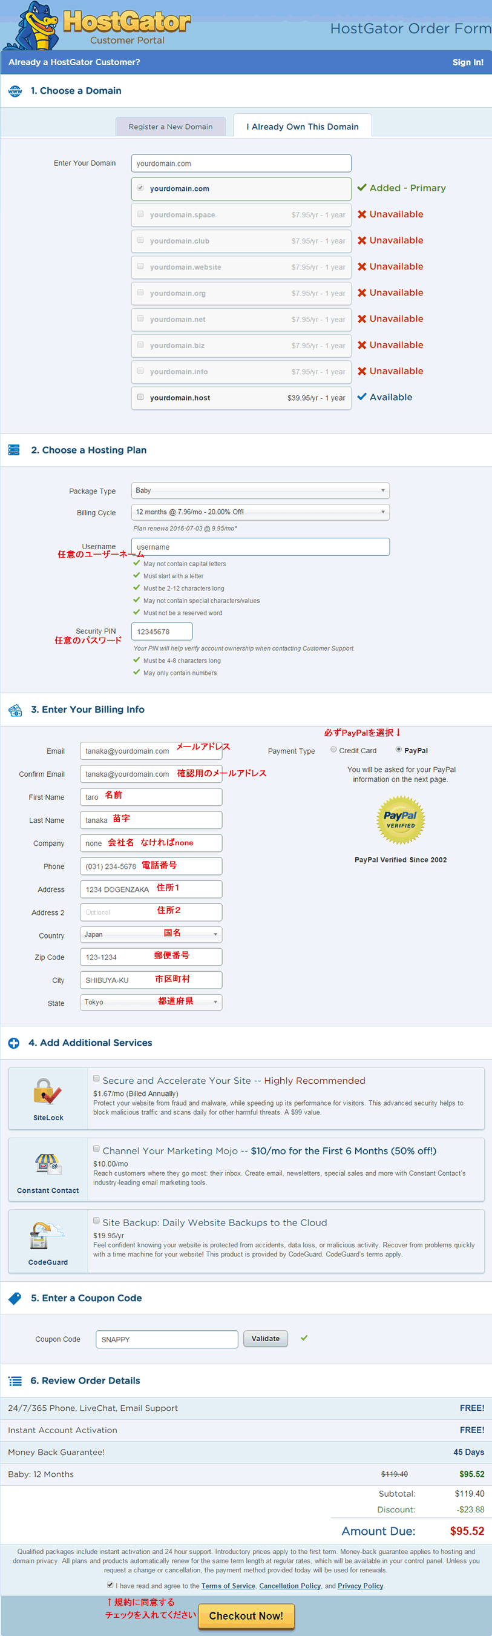This screenshot has width=492, height=1636.
Task: Select the I Already Own This Domain tab
Action: [x=302, y=127]
